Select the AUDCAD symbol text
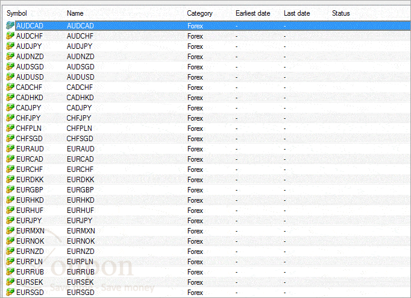Screen dimensions: 411x298 30,26
